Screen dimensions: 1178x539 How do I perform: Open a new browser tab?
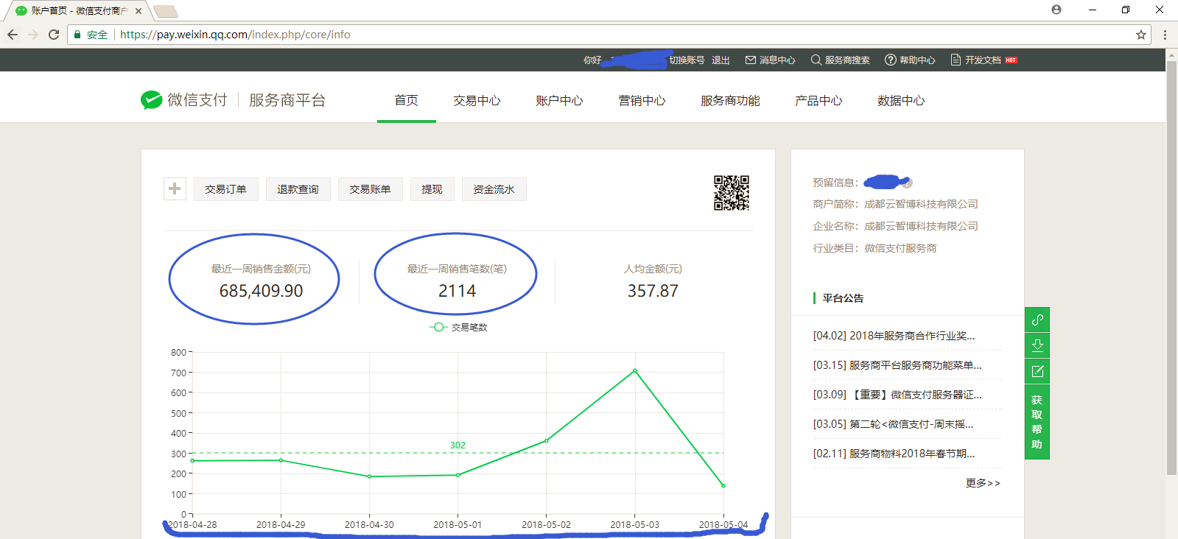165,11
